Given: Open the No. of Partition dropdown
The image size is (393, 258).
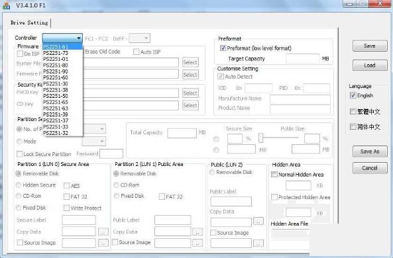Looking at the screenshot, I should (94, 129).
